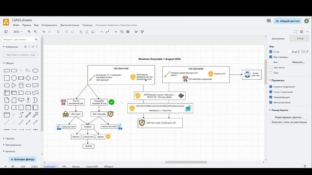The height and width of the screenshot is (175, 312).
Task: Enable the Тень checkbox
Action: point(271,72)
